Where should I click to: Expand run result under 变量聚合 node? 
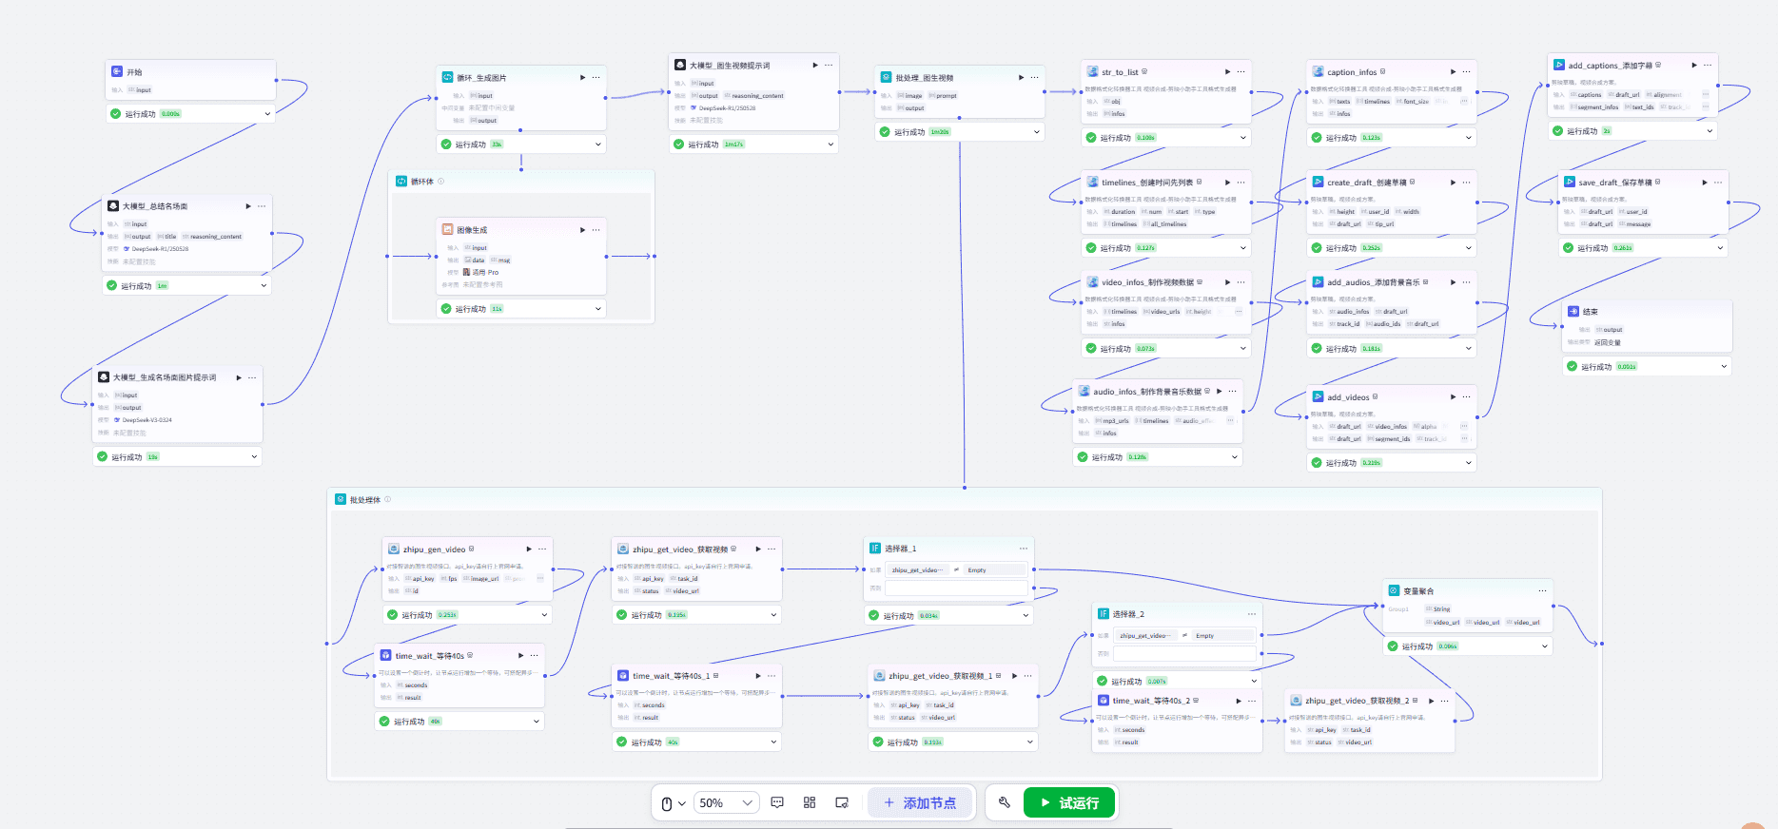click(x=1544, y=646)
